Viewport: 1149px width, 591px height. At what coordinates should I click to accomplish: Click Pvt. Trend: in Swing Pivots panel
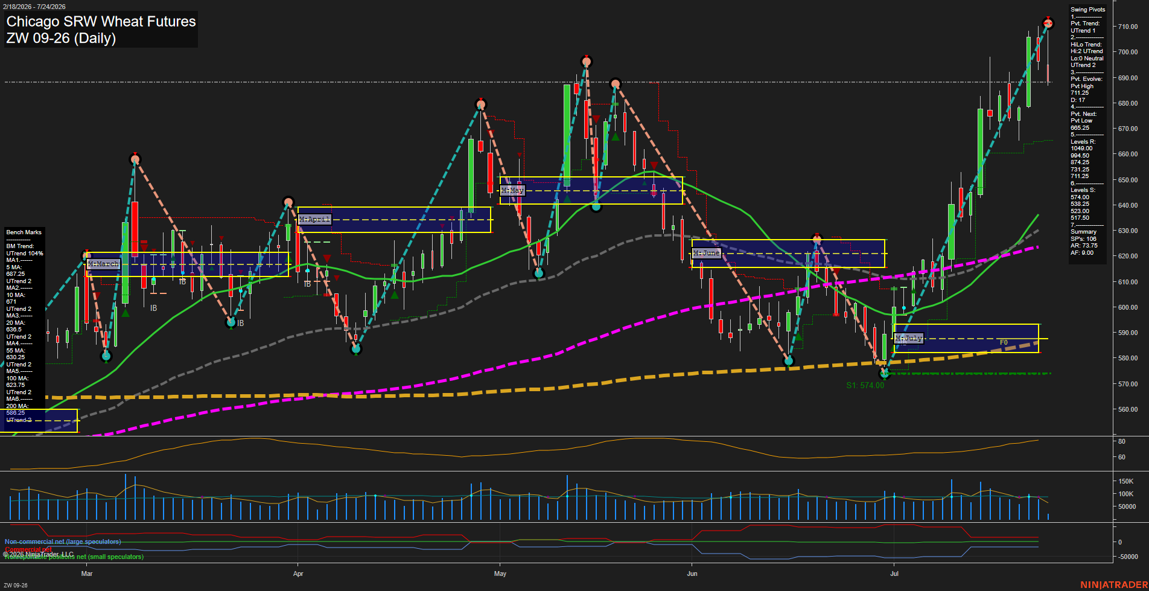click(x=1085, y=24)
